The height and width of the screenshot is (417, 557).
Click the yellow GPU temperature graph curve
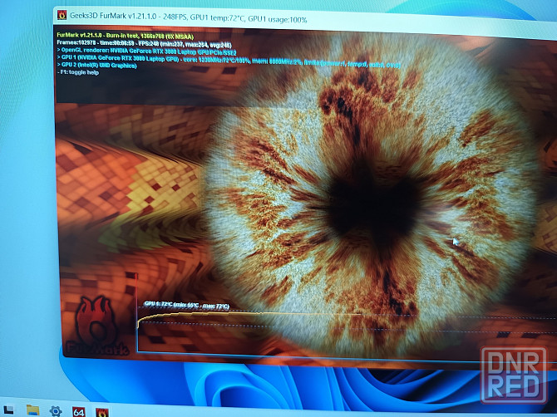click(249, 316)
